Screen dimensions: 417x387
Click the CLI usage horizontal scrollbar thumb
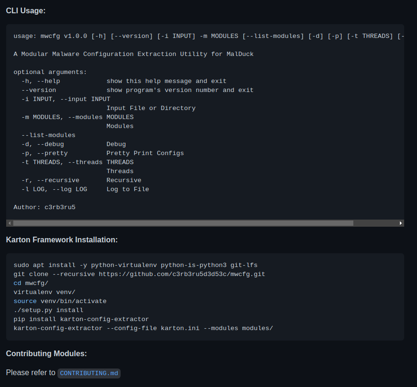pyautogui.click(x=183, y=223)
